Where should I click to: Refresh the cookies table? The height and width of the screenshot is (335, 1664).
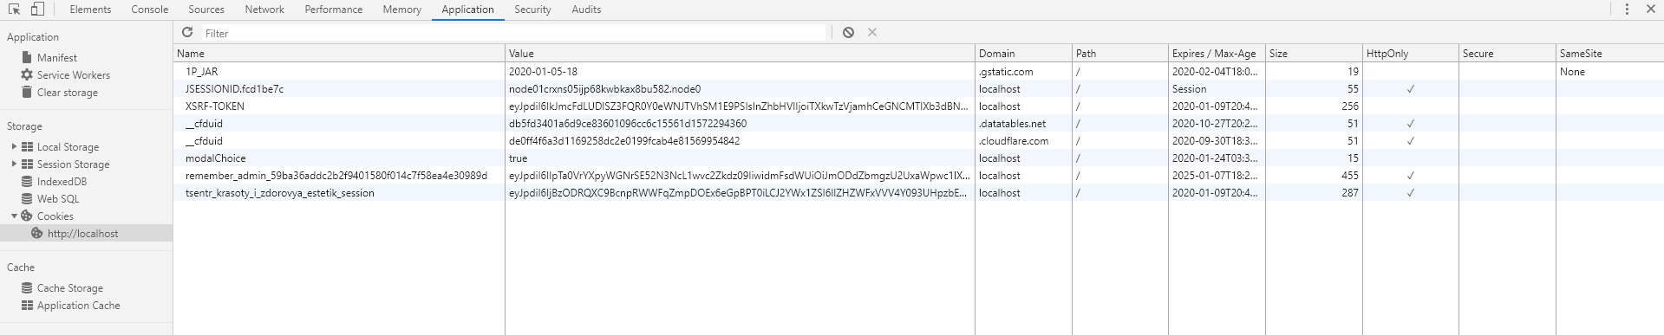[187, 32]
